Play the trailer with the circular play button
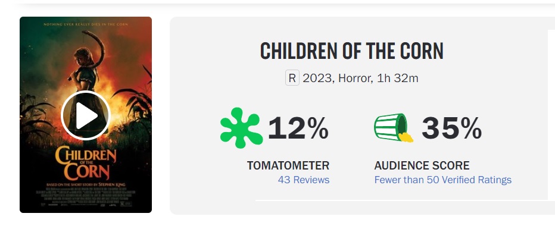 click(86, 115)
